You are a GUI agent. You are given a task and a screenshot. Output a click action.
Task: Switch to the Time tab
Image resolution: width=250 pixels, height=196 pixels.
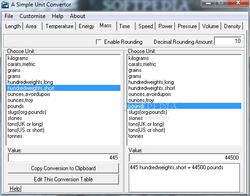[x=126, y=26]
